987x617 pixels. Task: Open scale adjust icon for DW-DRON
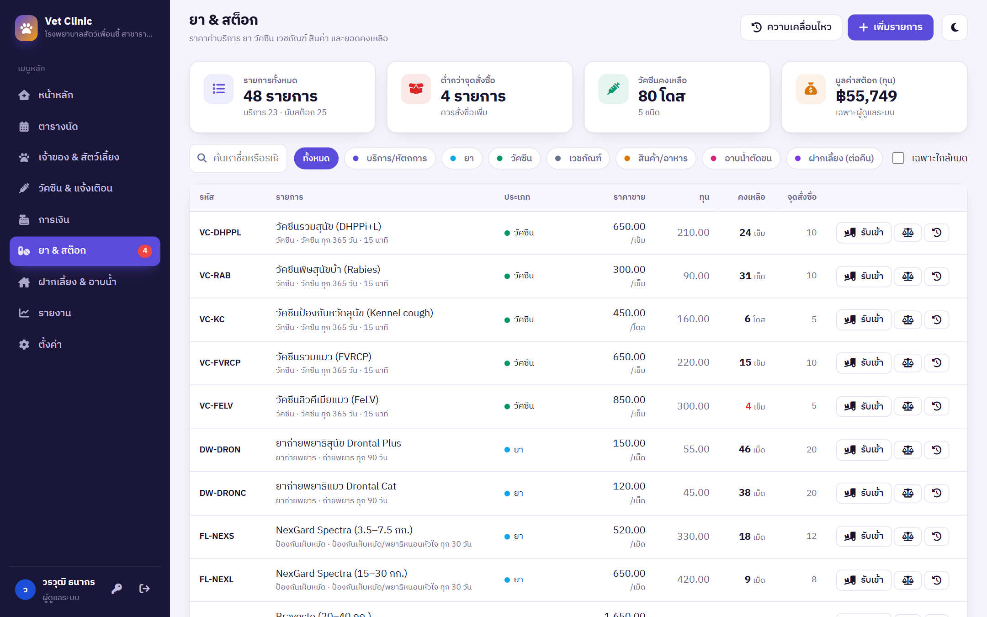click(x=908, y=450)
